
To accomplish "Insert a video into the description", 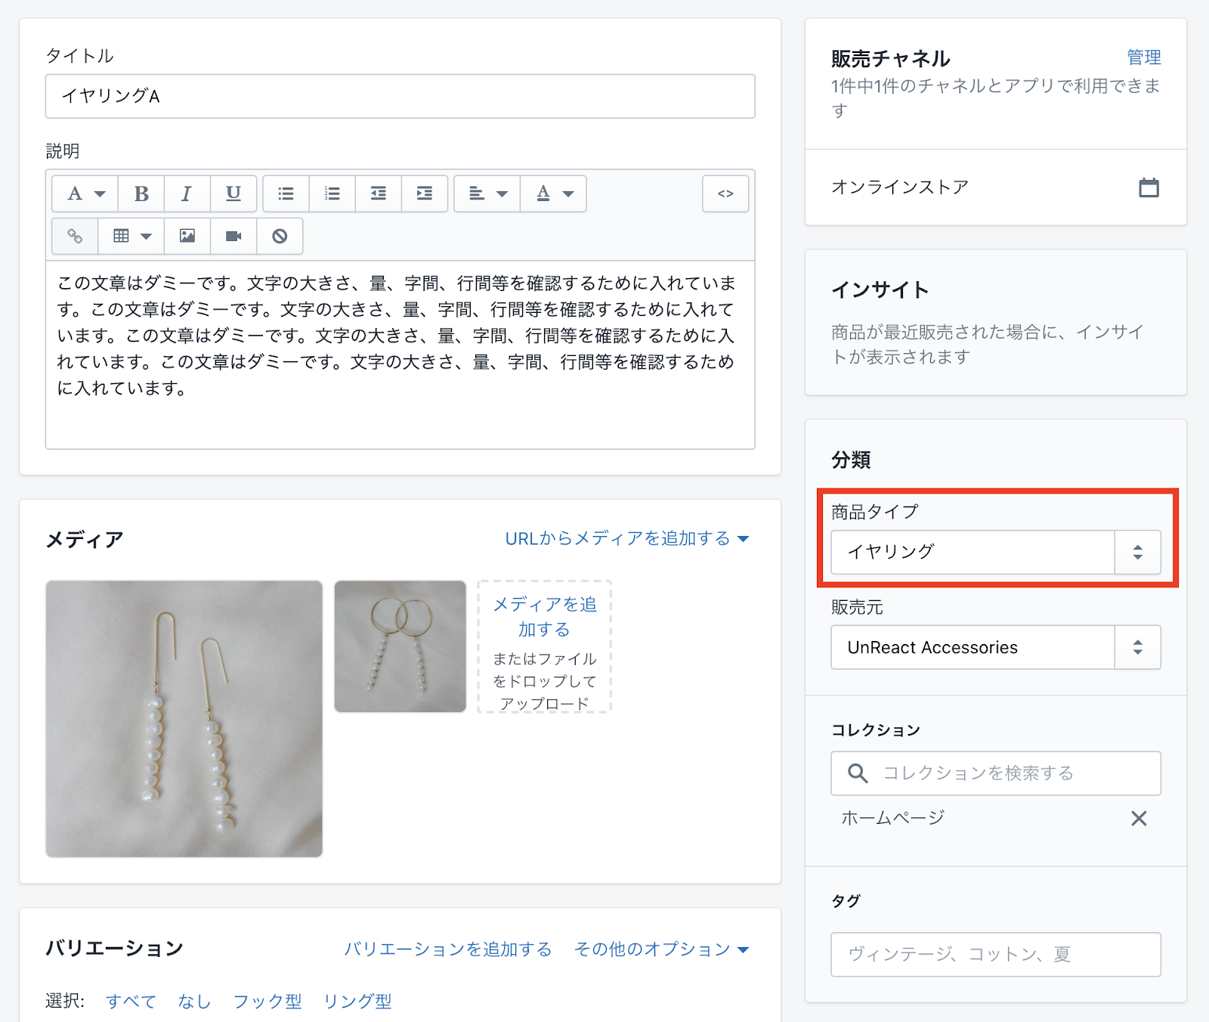I will click(x=233, y=237).
